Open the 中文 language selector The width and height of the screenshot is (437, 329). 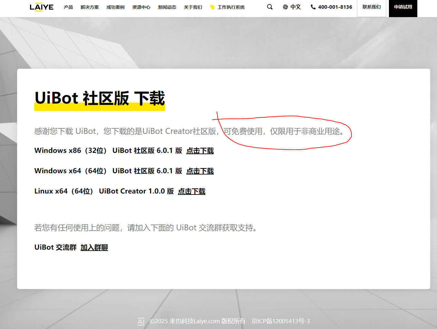pos(295,7)
